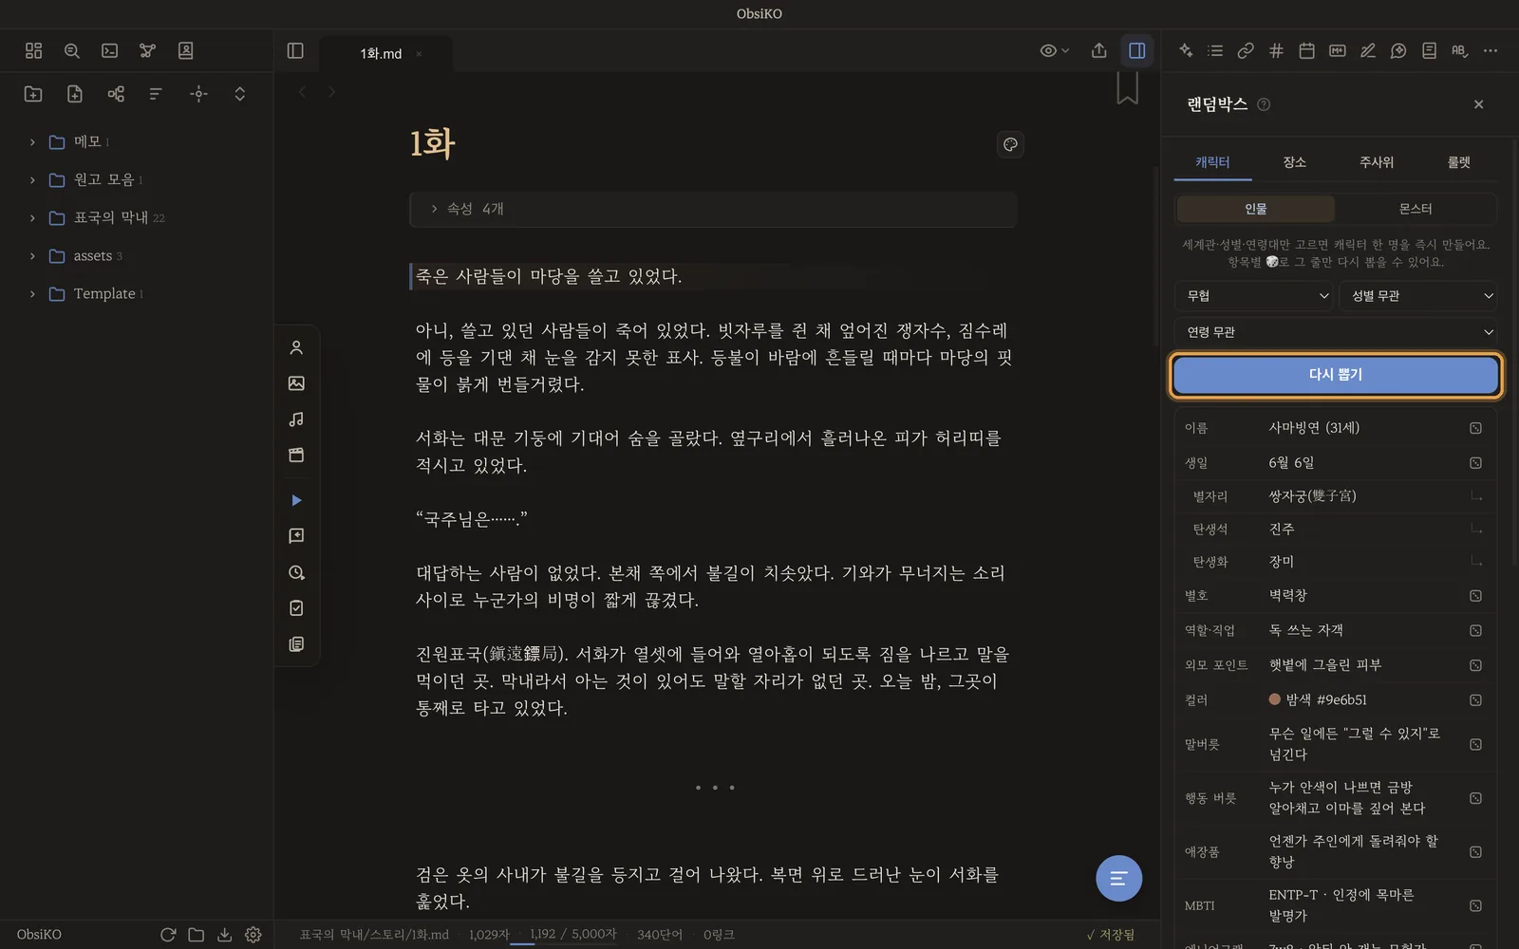Screen dimensions: 1519x949
Task: Open the markdown M+ icon
Action: [1337, 51]
